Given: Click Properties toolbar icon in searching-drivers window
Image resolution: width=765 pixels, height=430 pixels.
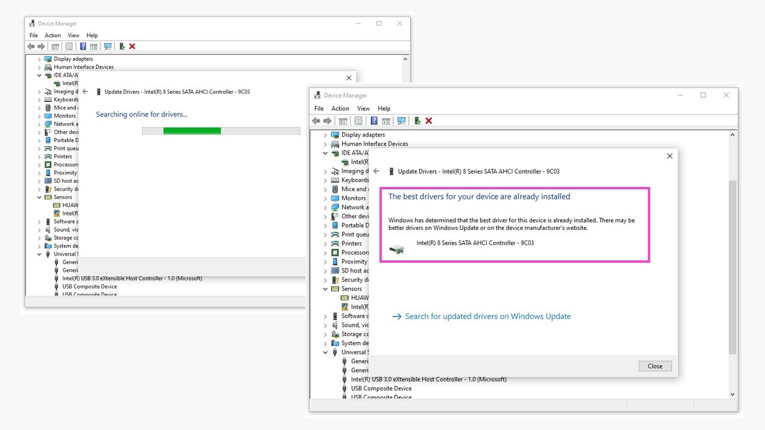Looking at the screenshot, I should point(69,47).
